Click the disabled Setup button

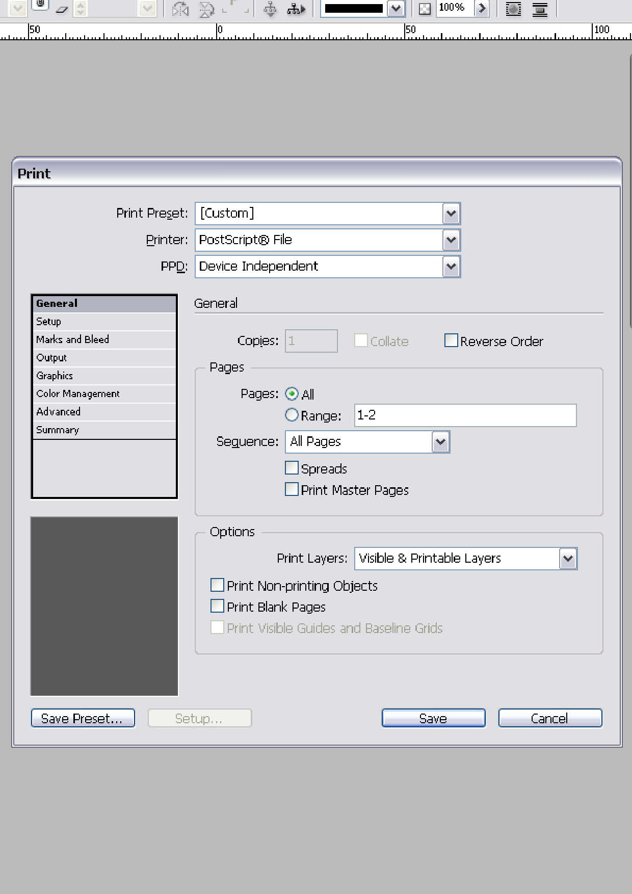pyautogui.click(x=200, y=718)
